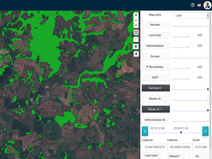Image resolution: width=212 pixels, height=159 pixels.
Task: Click the tree icon map control
Action: [x=136, y=54]
